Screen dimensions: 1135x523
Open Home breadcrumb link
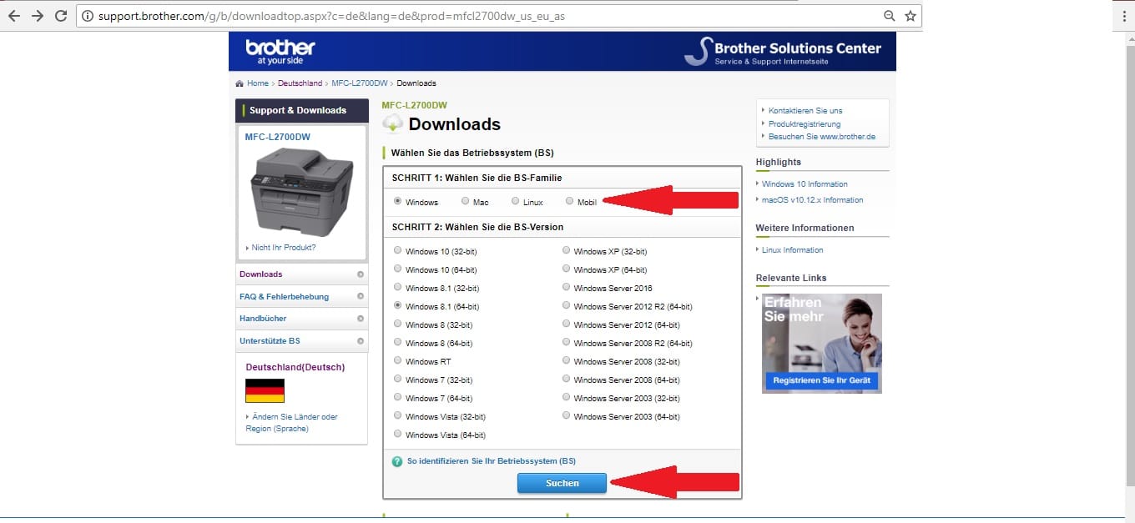tap(258, 83)
